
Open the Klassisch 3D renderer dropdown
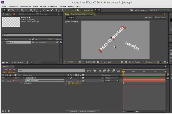click(160, 17)
